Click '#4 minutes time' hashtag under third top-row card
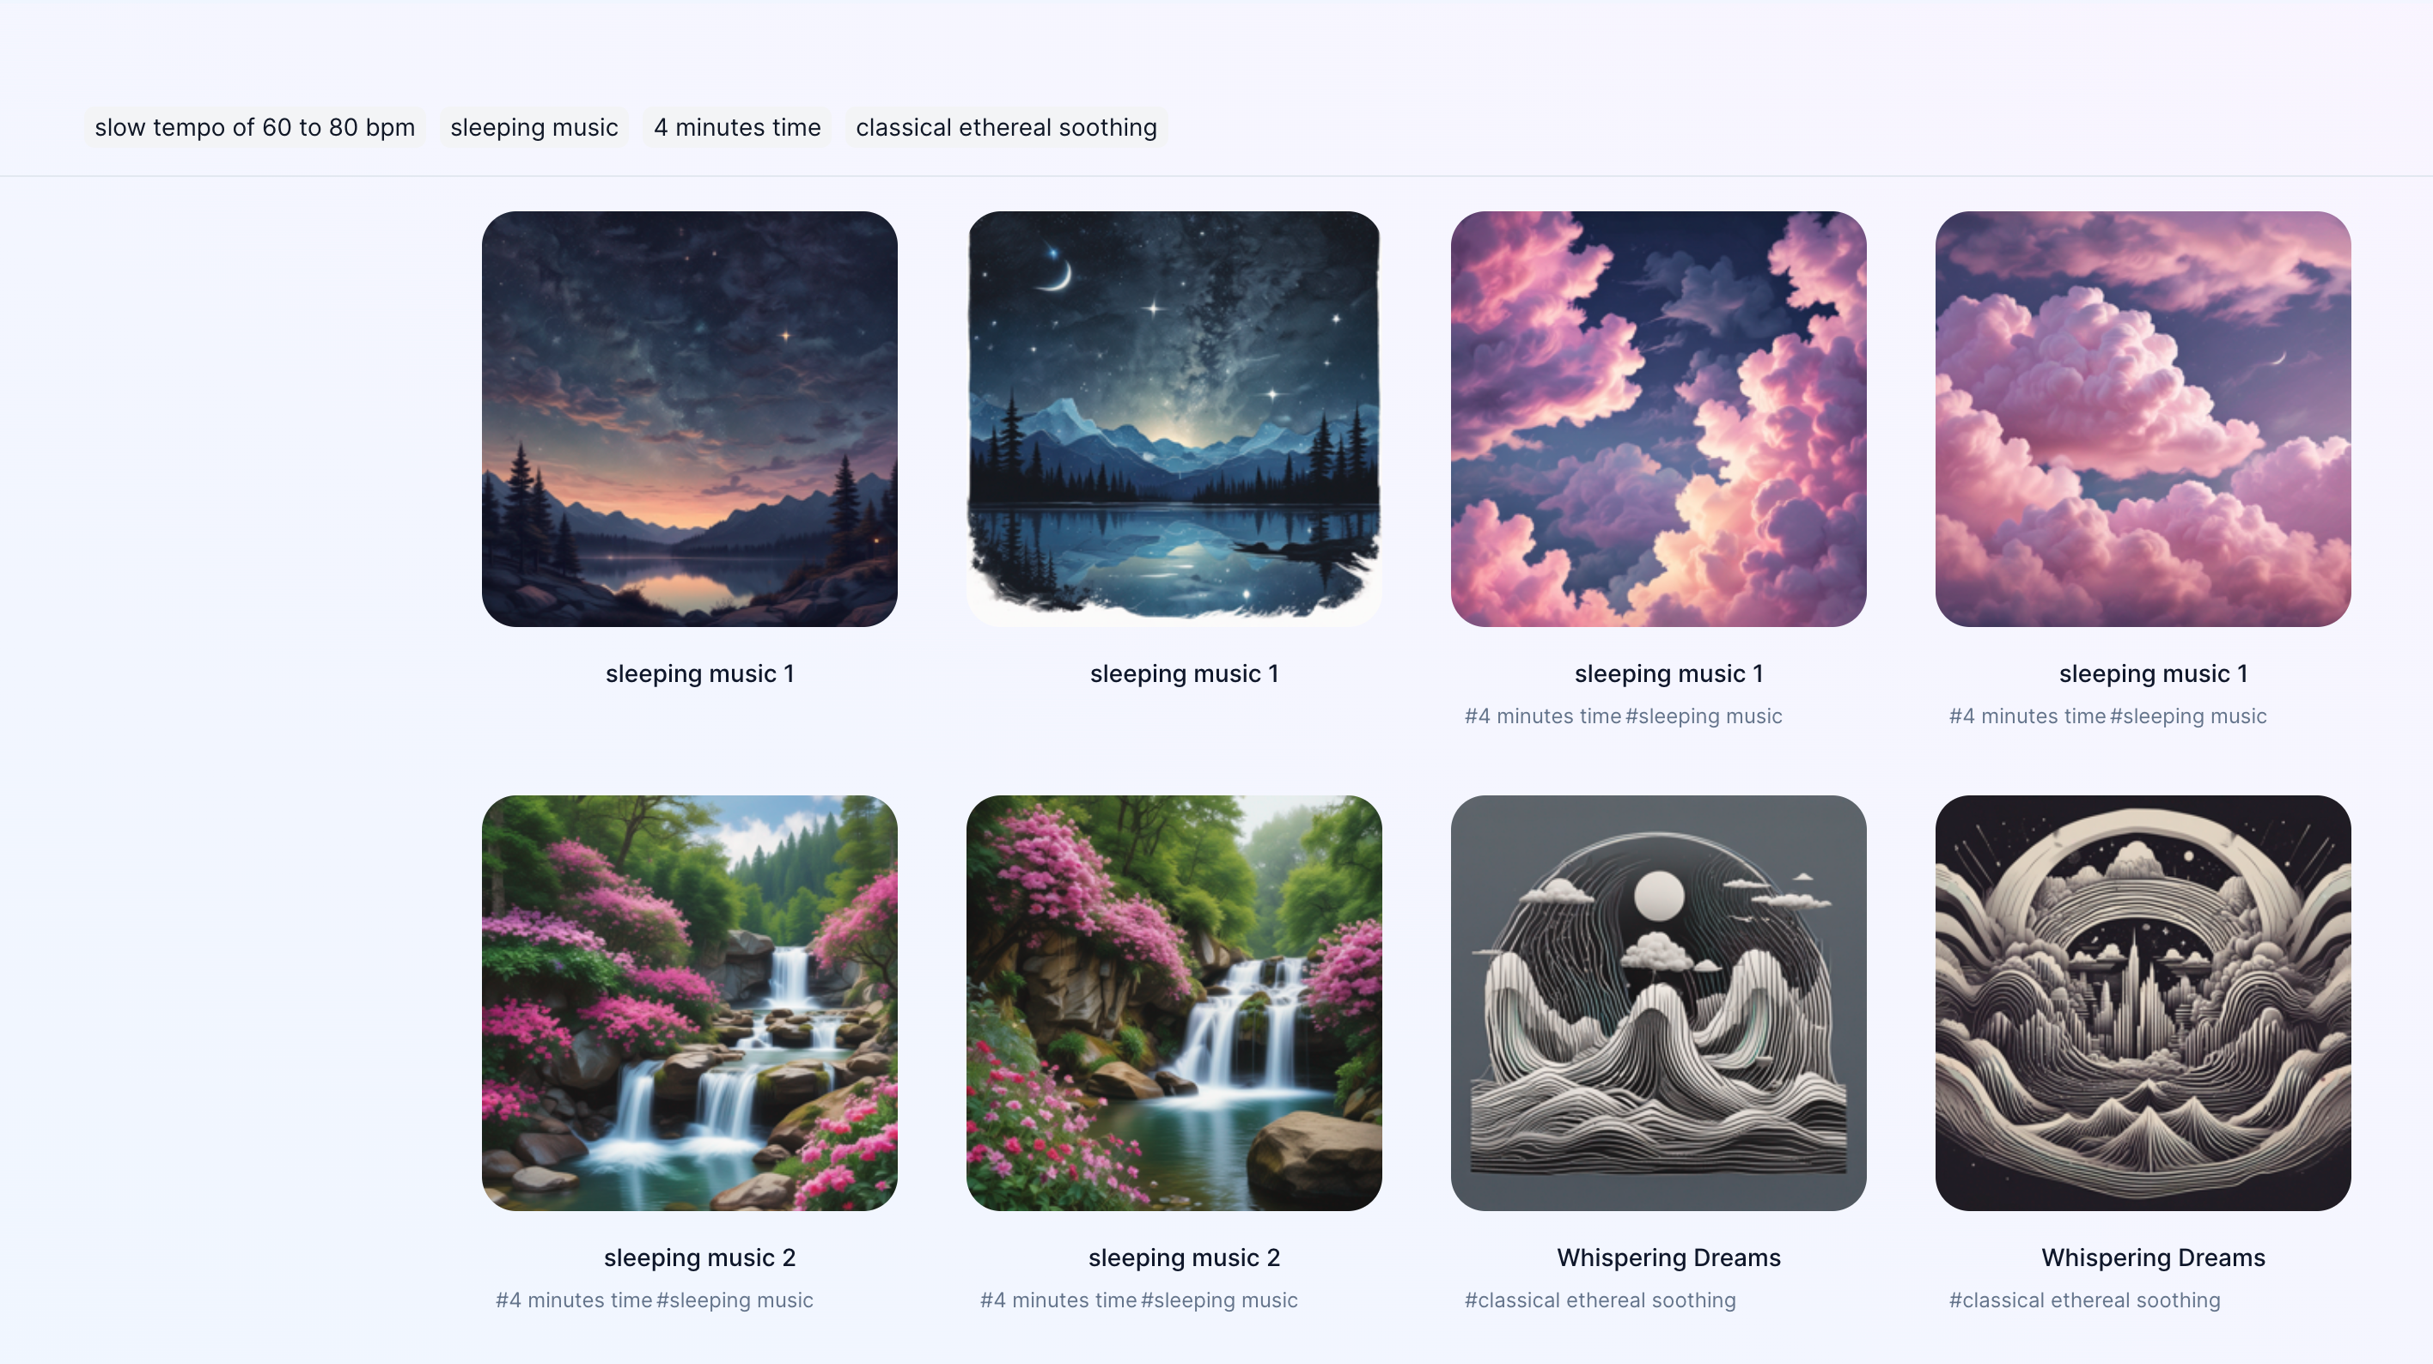Screen dimensions: 2433x1364 point(1543,716)
